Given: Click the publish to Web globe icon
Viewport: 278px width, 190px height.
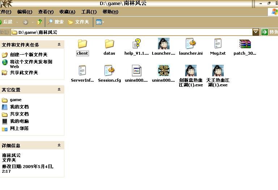Looking at the screenshot, I should pyautogui.click(x=5, y=62).
